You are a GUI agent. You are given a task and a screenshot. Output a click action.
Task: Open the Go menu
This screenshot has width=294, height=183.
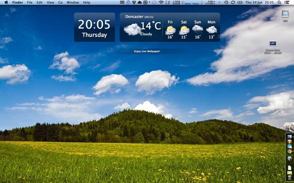pyautogui.click(x=60, y=2)
